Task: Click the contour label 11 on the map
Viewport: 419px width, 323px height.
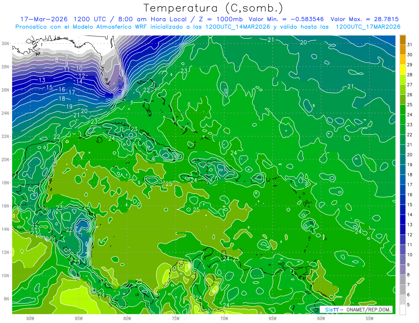Action: (x=67, y=69)
